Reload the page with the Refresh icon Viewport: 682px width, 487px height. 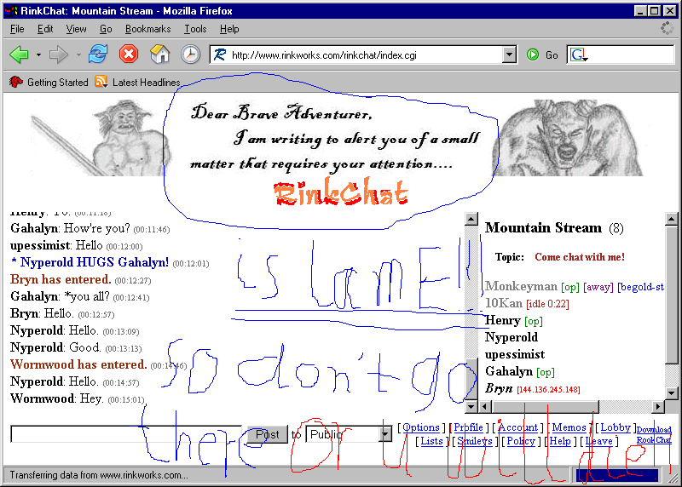click(98, 54)
